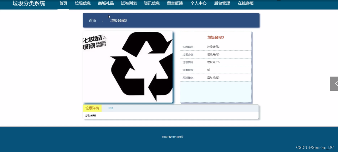Go to the 留言反馈 page
Screen dimensions: 338x152
[x=175, y=3]
